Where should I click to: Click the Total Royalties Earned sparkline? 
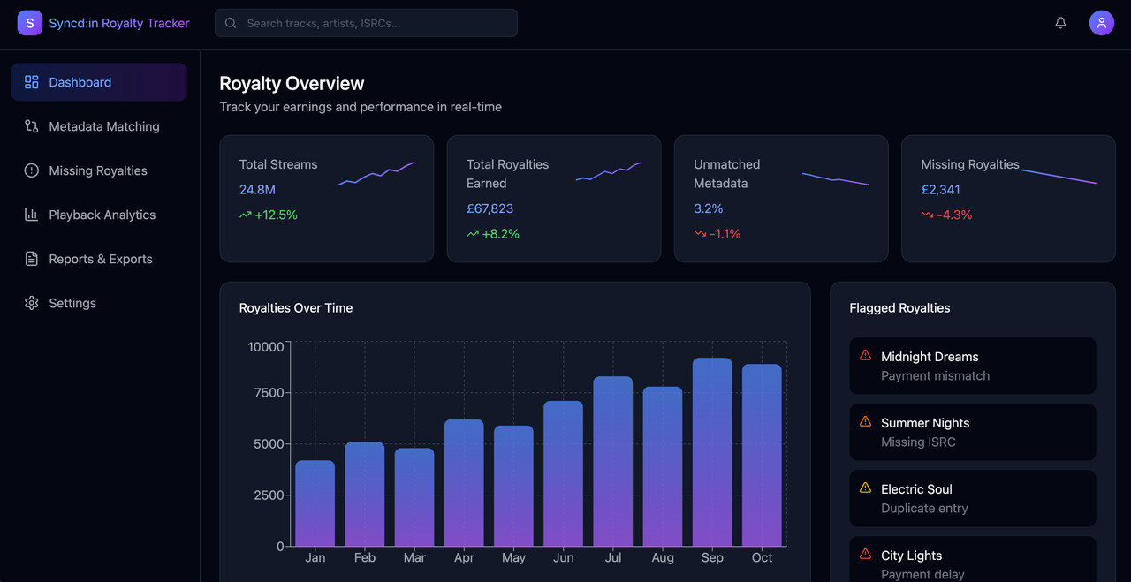[x=609, y=172]
